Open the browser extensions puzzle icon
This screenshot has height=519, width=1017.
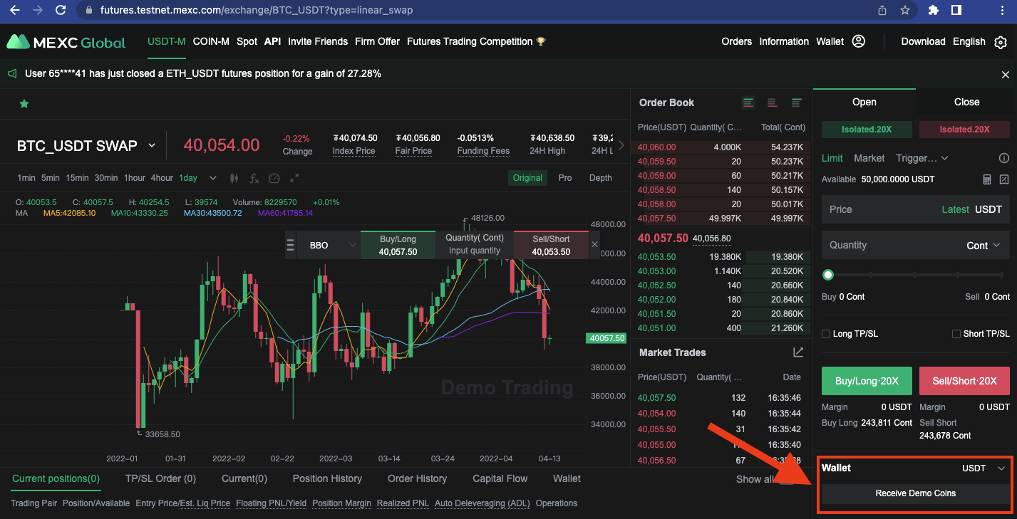pos(934,10)
